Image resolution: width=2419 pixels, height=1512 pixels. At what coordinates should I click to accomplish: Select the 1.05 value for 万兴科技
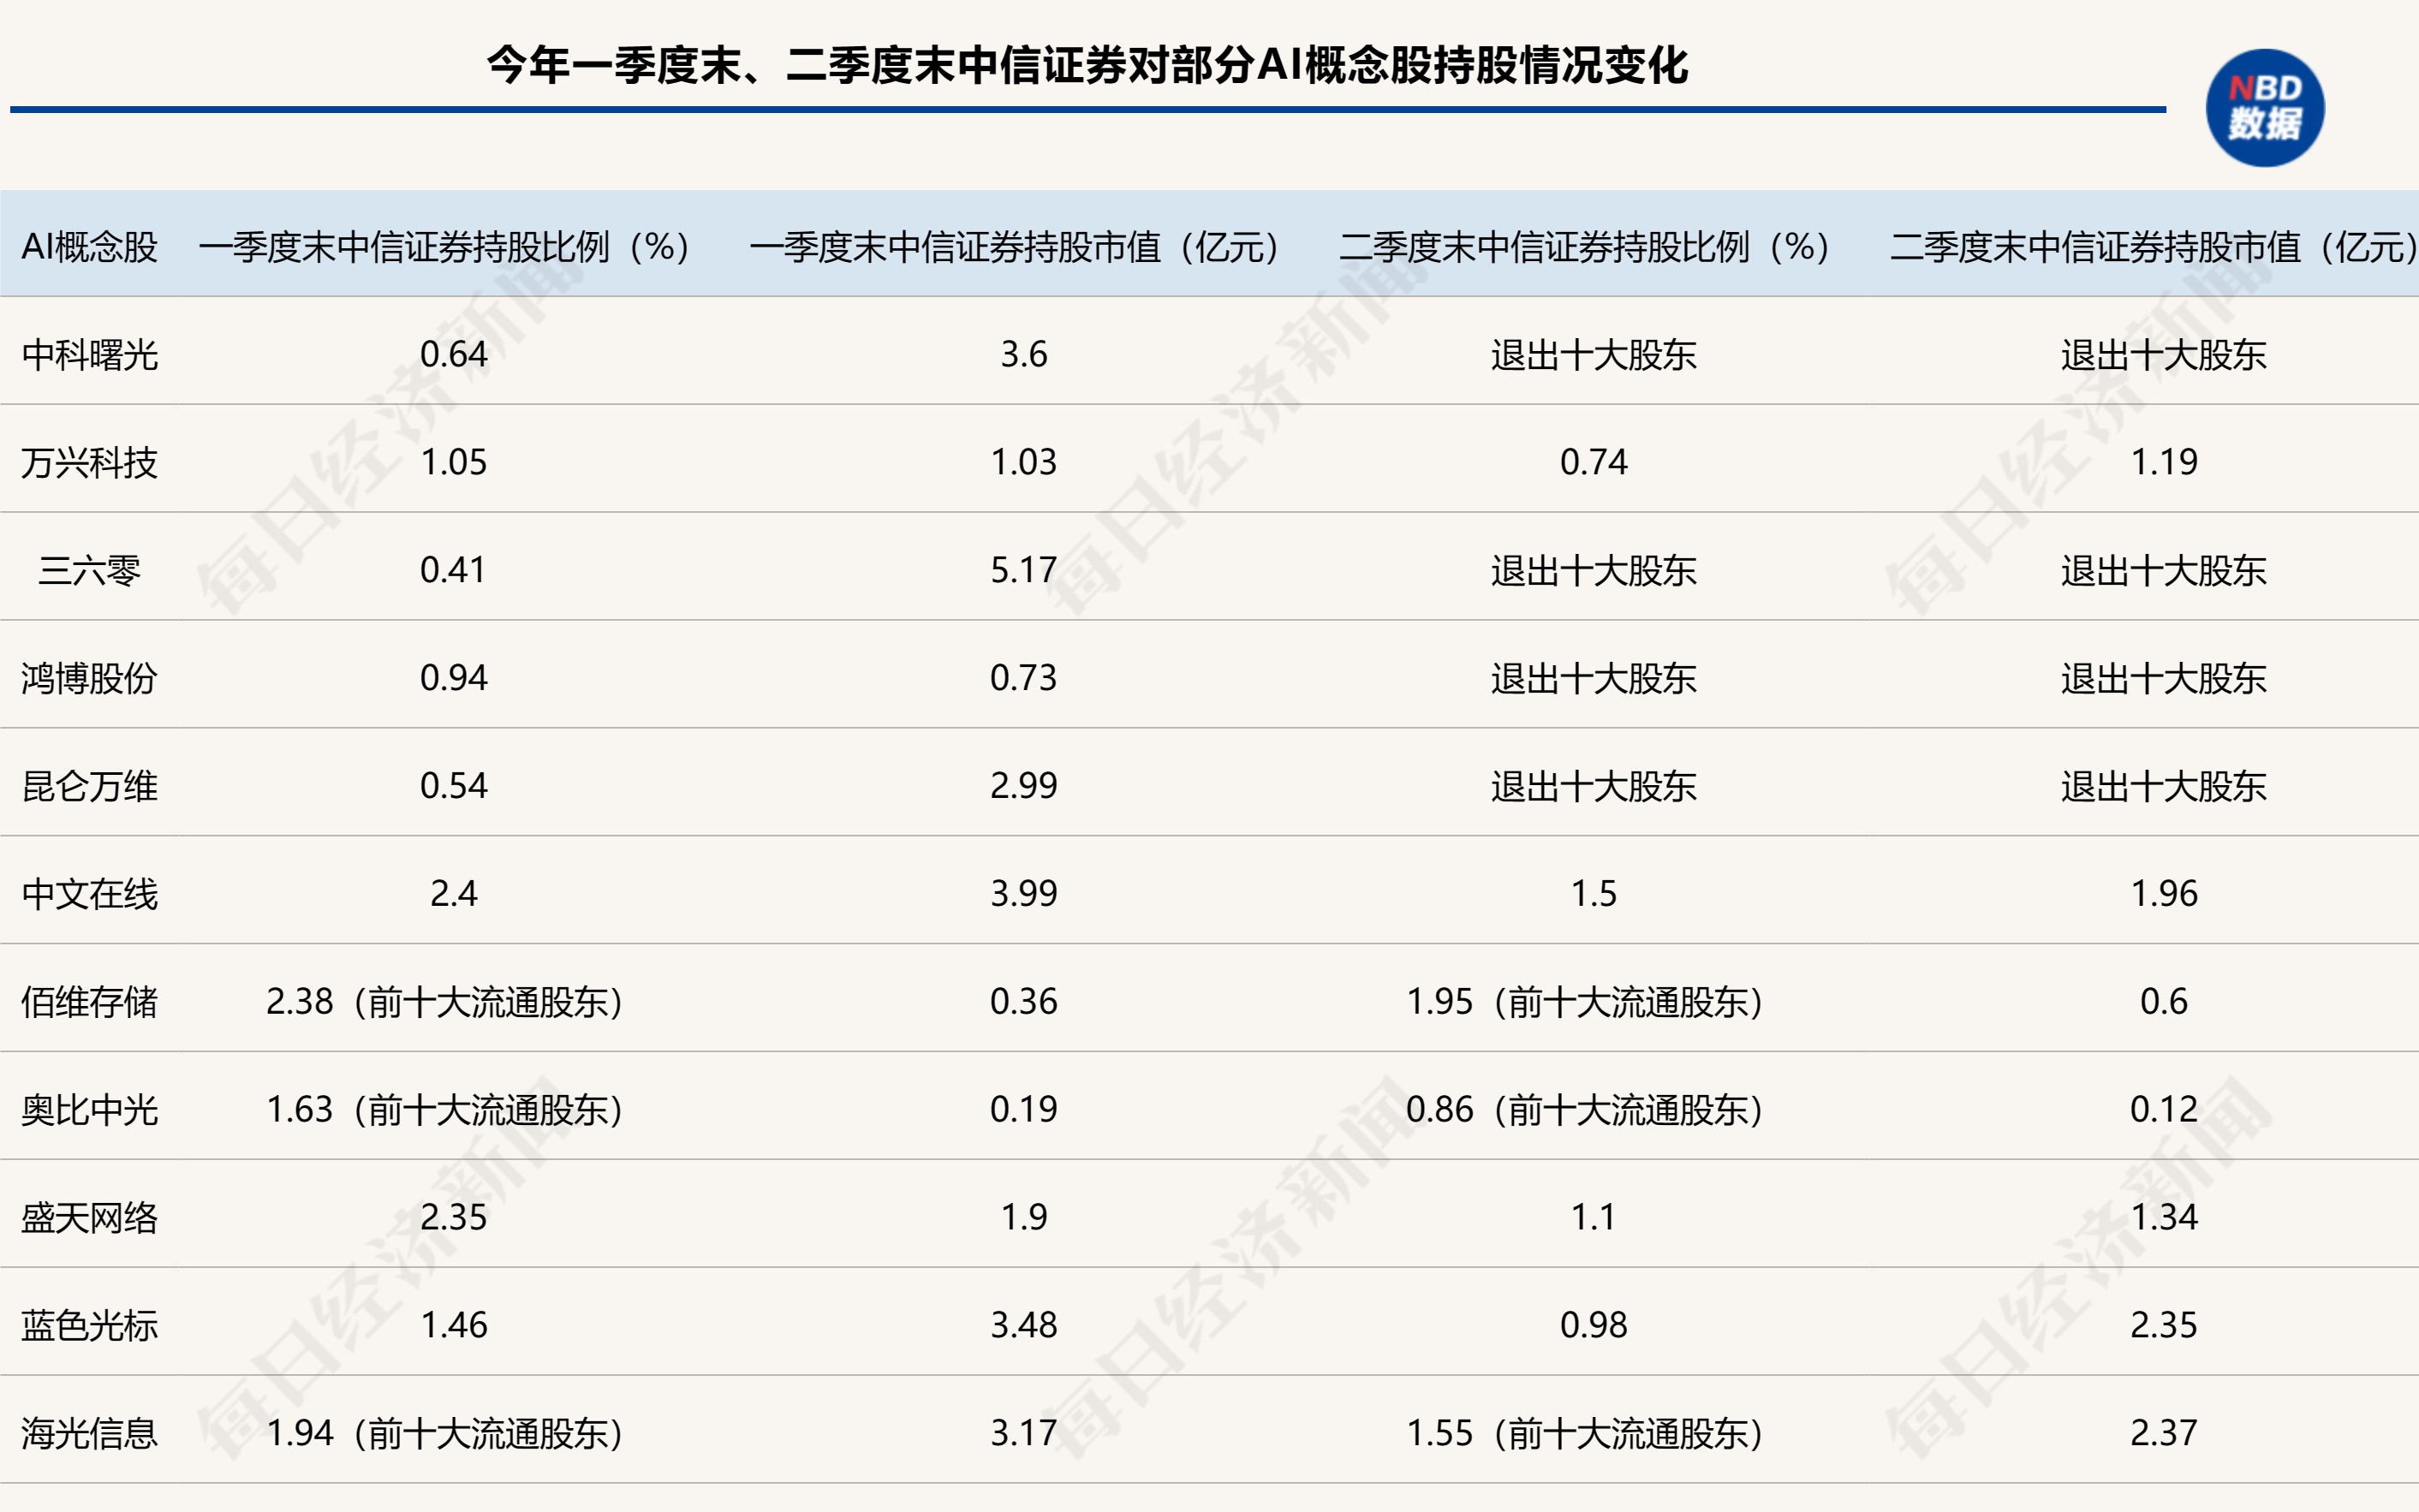point(453,462)
